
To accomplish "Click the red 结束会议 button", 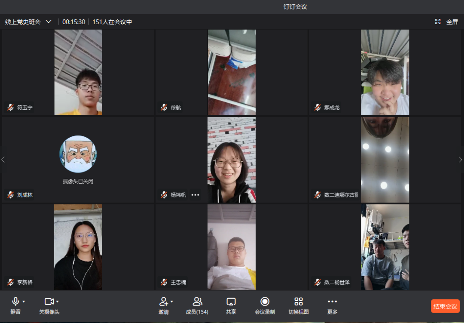I will coord(445,306).
